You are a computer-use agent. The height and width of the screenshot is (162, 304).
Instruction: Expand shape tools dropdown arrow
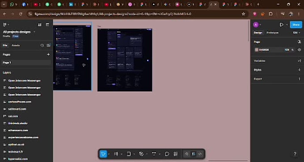pos(134,154)
